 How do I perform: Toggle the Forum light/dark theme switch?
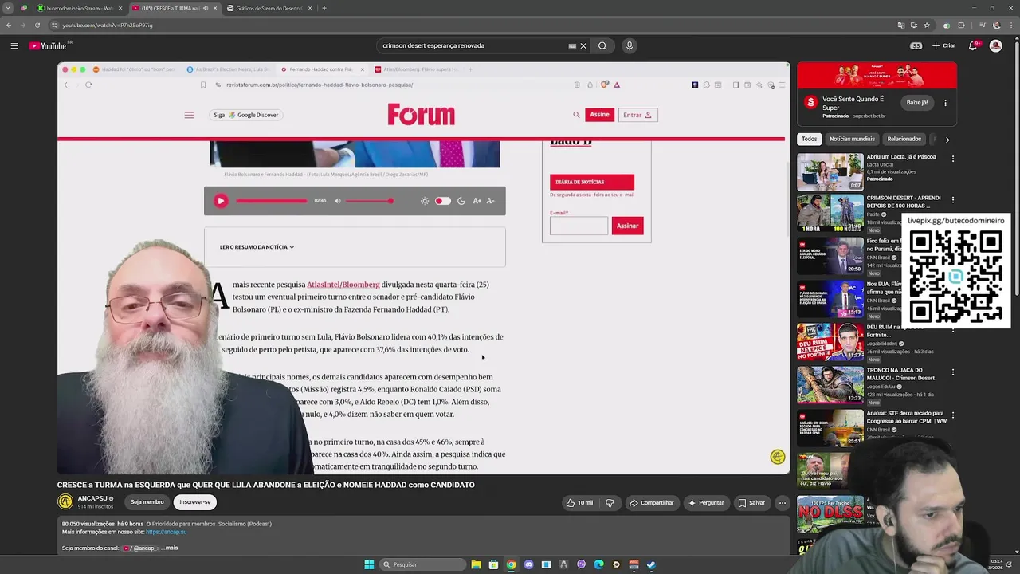tap(442, 201)
